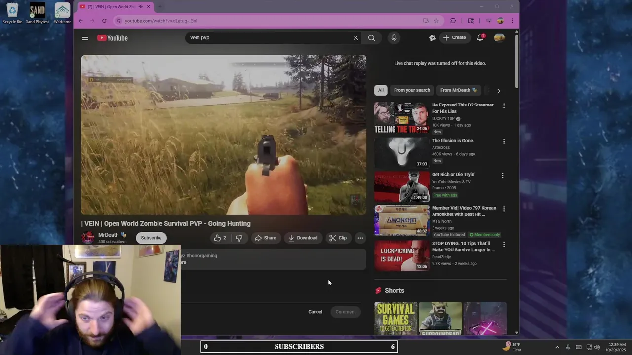This screenshot has height=355, width=632.
Task: Download the video
Action: [x=303, y=238]
